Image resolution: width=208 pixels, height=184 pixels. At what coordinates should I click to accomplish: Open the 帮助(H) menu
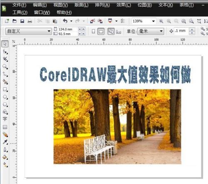point(64,12)
